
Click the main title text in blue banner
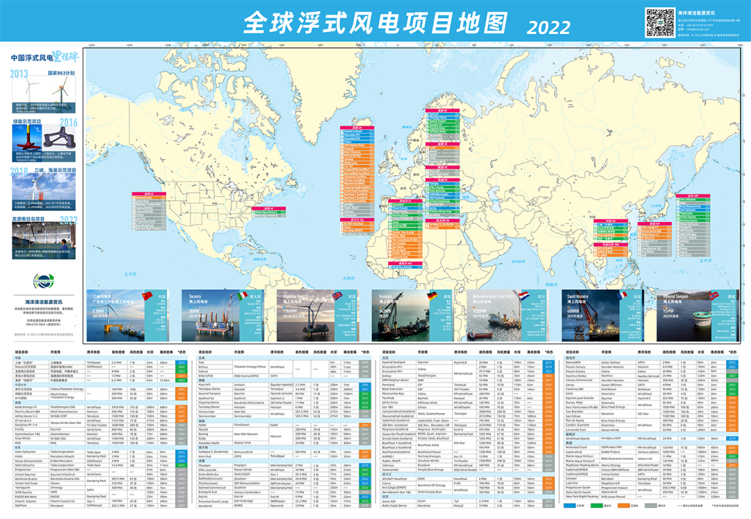point(375,24)
